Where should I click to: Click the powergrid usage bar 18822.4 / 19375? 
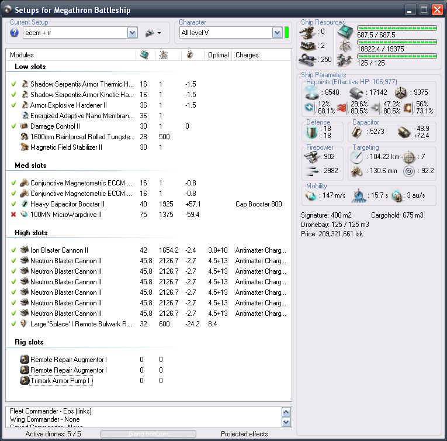click(x=397, y=42)
